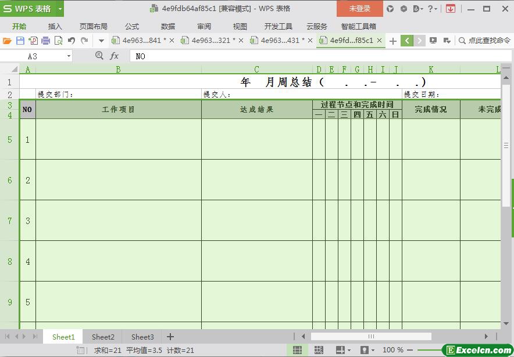Add a new sheet with plus icon
This screenshot has height=357, width=514.
[x=170, y=337]
